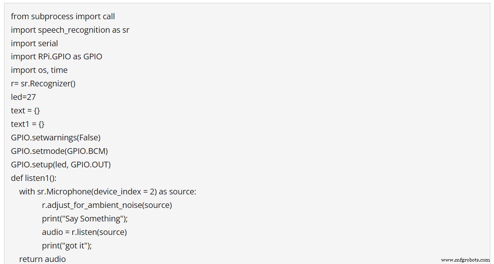The height and width of the screenshot is (264, 494).
Task: Click the 'from subprocess import call' line
Action: (x=63, y=16)
